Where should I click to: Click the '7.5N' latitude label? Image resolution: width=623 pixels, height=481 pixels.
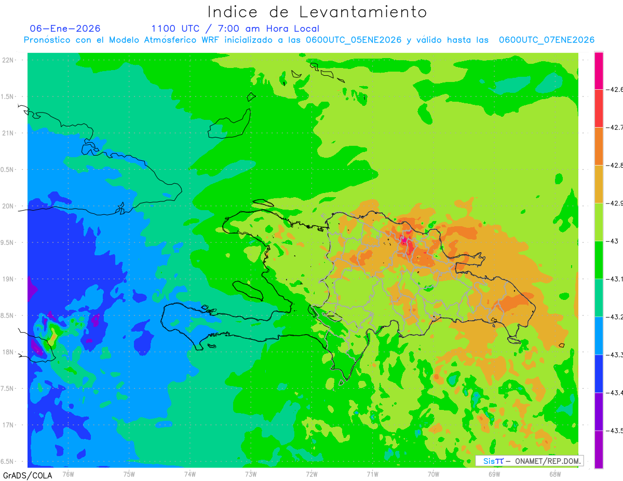[8, 389]
